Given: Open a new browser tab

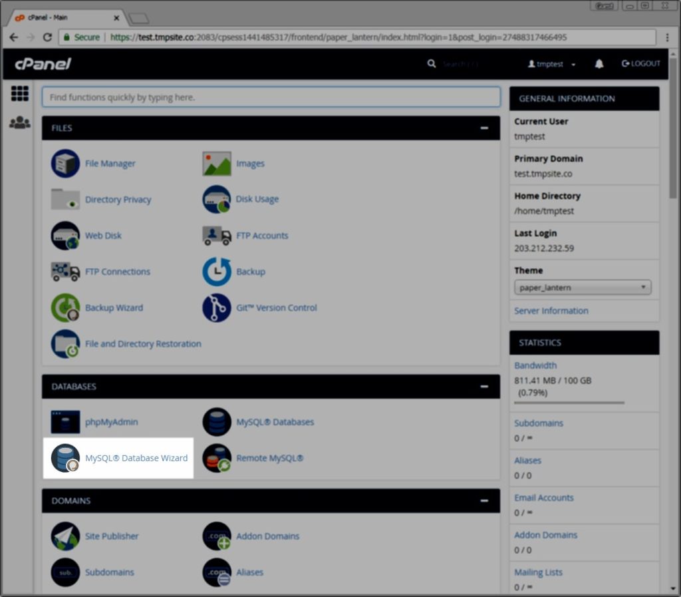Looking at the screenshot, I should click(x=139, y=18).
